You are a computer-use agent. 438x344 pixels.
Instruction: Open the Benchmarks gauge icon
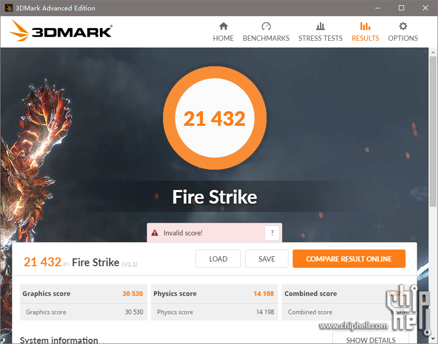(266, 26)
